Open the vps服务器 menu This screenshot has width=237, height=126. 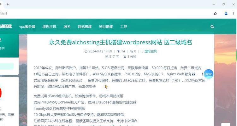point(27,26)
